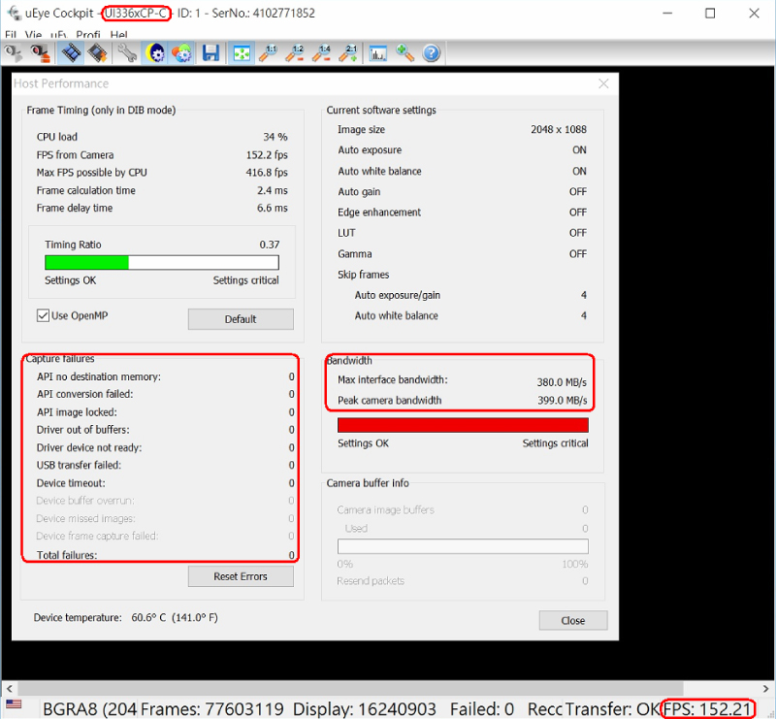776x719 pixels.
Task: Click the fit-to-window green arrows icon
Action: 241,53
